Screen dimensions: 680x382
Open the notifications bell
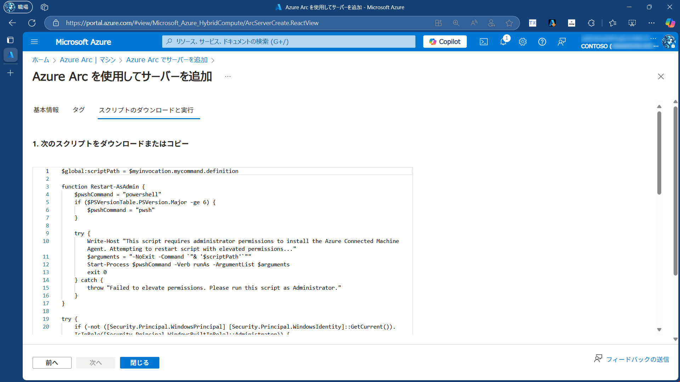(x=503, y=42)
